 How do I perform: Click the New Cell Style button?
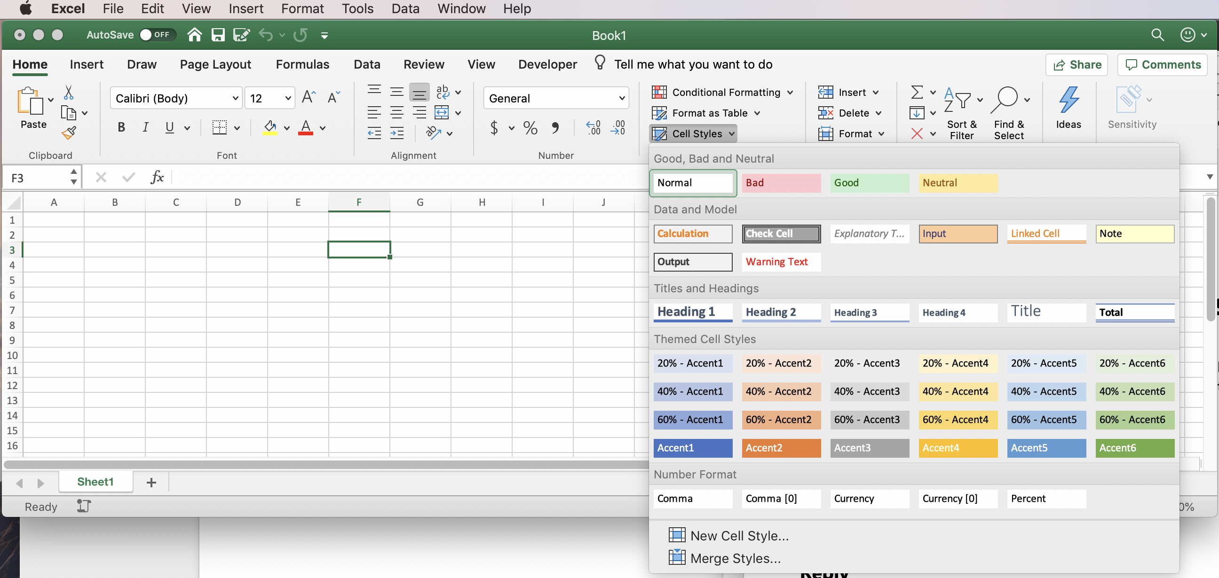pos(738,534)
